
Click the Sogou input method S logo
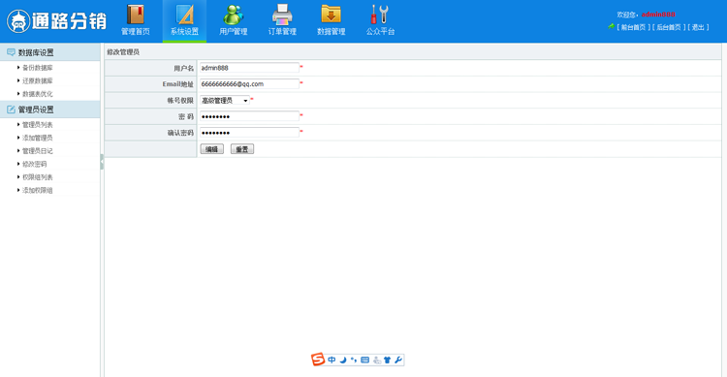click(x=318, y=360)
